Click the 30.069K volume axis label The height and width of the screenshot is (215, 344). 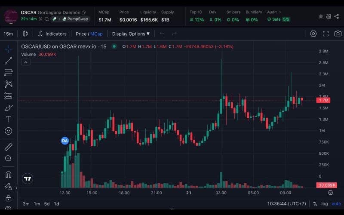click(x=327, y=185)
